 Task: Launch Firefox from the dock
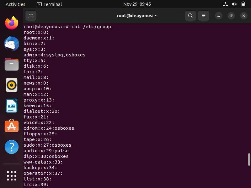click(x=12, y=23)
